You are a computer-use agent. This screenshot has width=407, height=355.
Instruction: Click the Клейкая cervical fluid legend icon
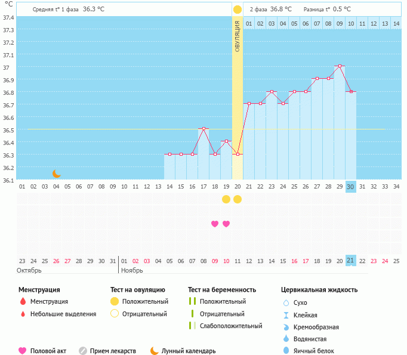(x=286, y=314)
